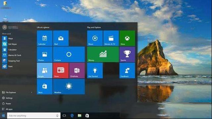This screenshot has width=212, height=119.
Task: Open the Money tile
Action: [x=103, y=54]
